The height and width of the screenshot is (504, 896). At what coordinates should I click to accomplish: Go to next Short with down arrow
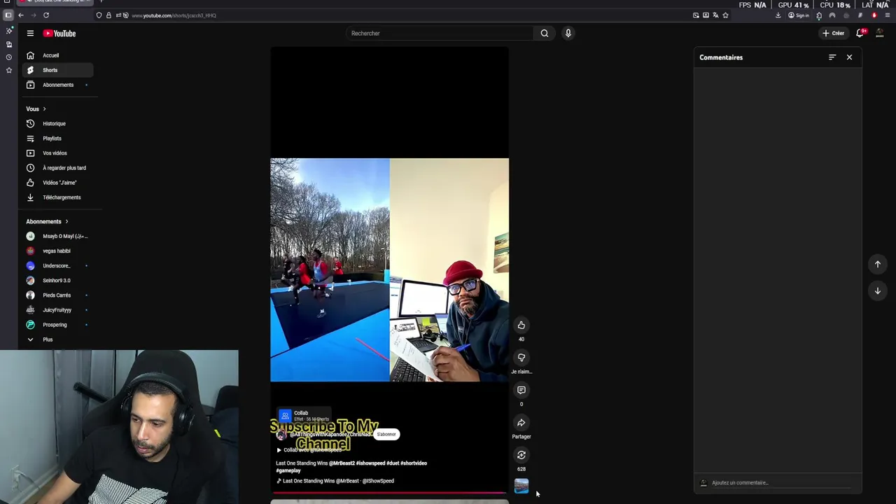(877, 290)
